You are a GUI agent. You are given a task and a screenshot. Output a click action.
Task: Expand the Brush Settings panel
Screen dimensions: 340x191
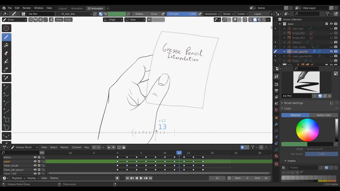[x=294, y=103]
